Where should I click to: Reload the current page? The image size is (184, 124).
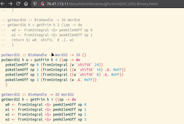pyautogui.click(x=19, y=4)
